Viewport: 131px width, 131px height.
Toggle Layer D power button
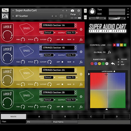click(x=81, y=96)
